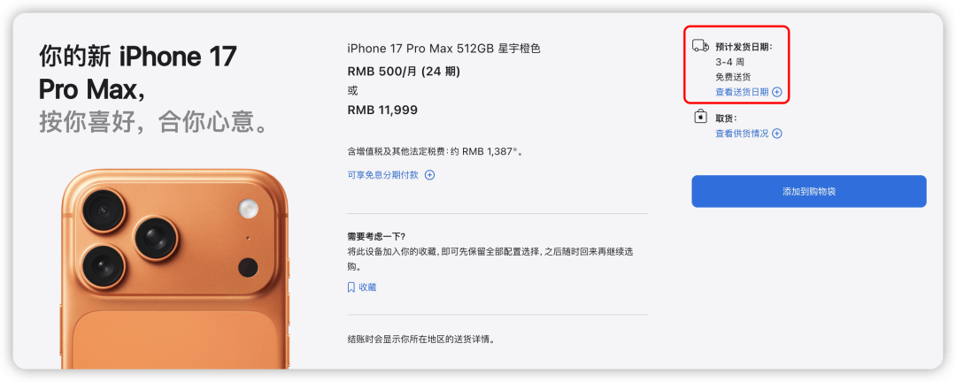Add to bag with 添加到购物袋 button
The height and width of the screenshot is (382, 956).
(808, 191)
